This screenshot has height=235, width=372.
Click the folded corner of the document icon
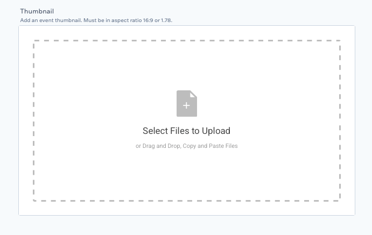(194, 94)
